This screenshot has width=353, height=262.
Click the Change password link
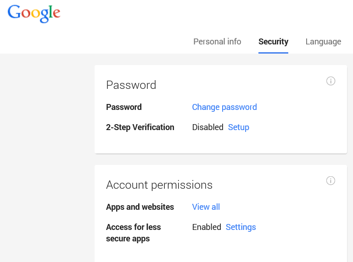tap(224, 107)
